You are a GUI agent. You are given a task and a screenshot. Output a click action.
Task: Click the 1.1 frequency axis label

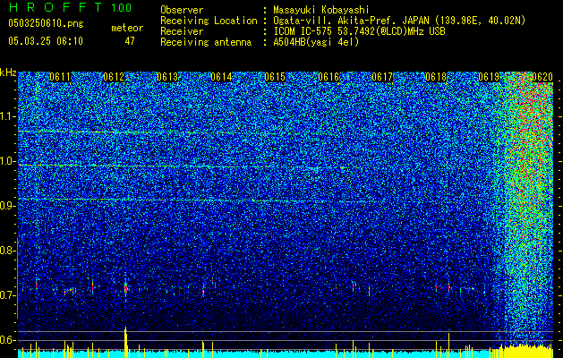8,116
